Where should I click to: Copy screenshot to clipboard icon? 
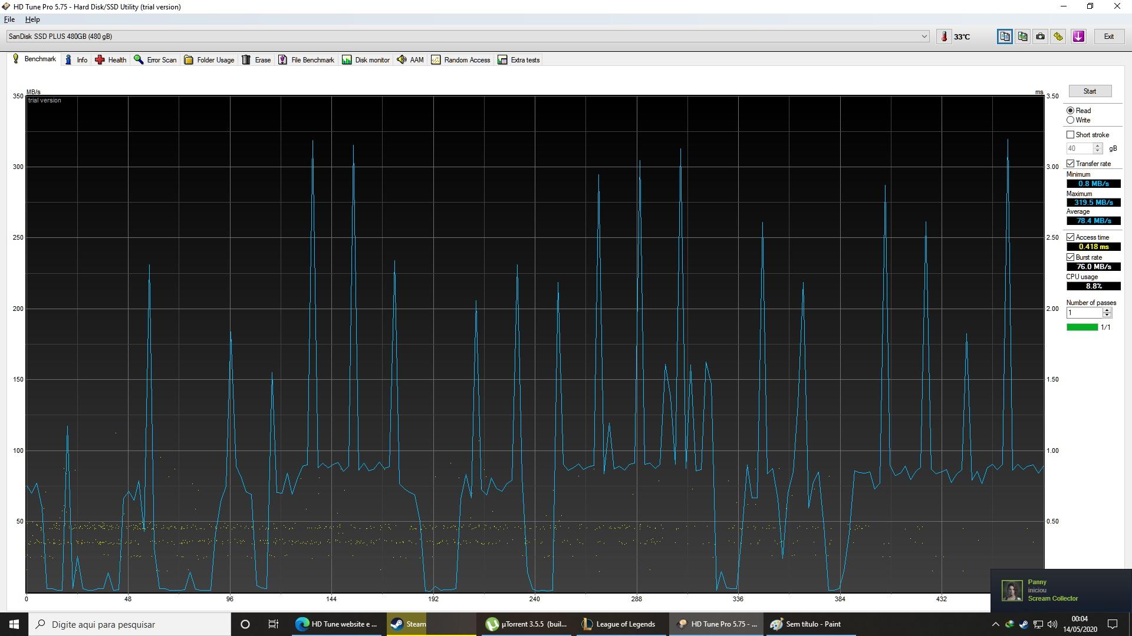click(1022, 37)
